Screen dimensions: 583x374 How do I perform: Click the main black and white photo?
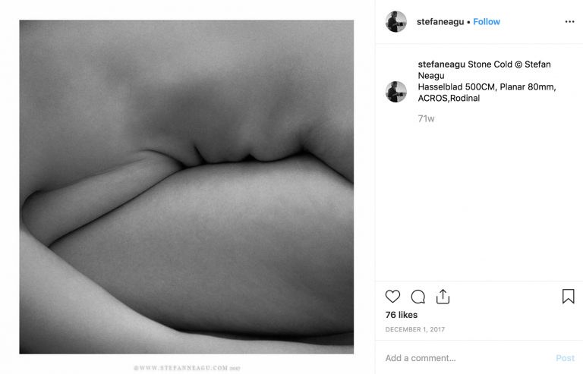coord(187,187)
